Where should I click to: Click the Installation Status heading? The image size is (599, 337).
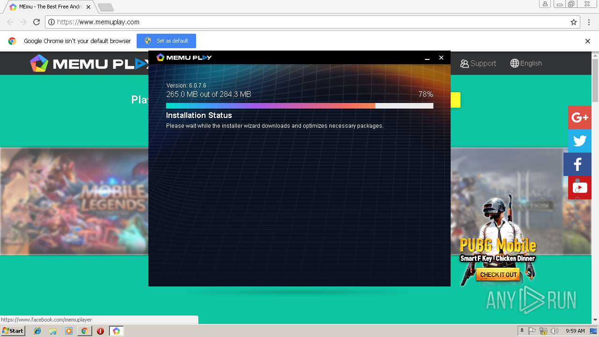[x=199, y=115]
